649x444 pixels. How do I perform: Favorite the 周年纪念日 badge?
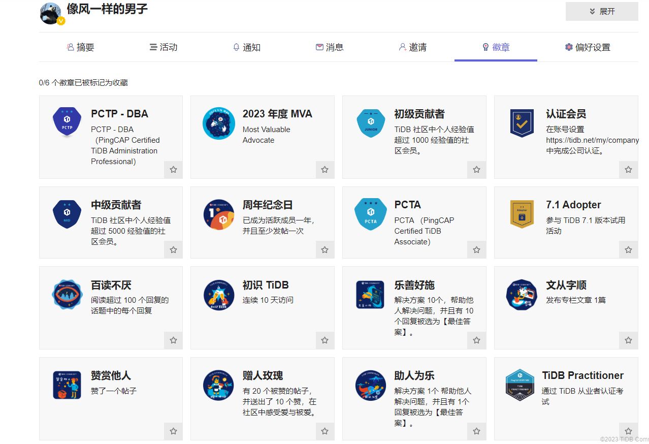[325, 250]
